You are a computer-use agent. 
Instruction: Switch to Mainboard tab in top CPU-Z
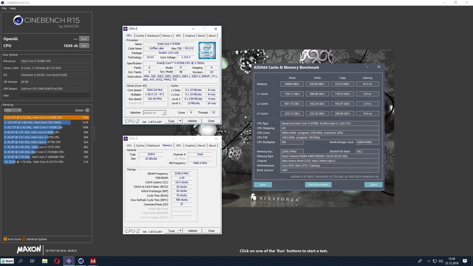coord(153,36)
